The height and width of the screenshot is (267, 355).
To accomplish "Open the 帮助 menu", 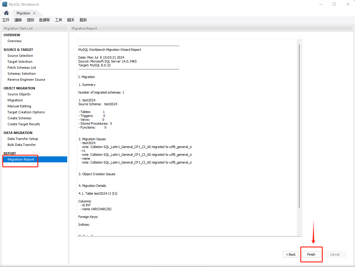I will point(83,20).
